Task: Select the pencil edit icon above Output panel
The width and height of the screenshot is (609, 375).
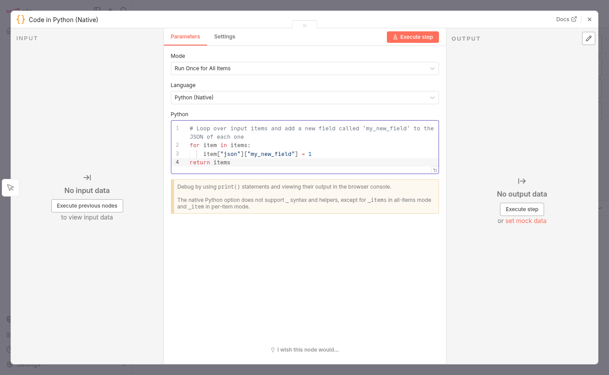Action: [588, 38]
